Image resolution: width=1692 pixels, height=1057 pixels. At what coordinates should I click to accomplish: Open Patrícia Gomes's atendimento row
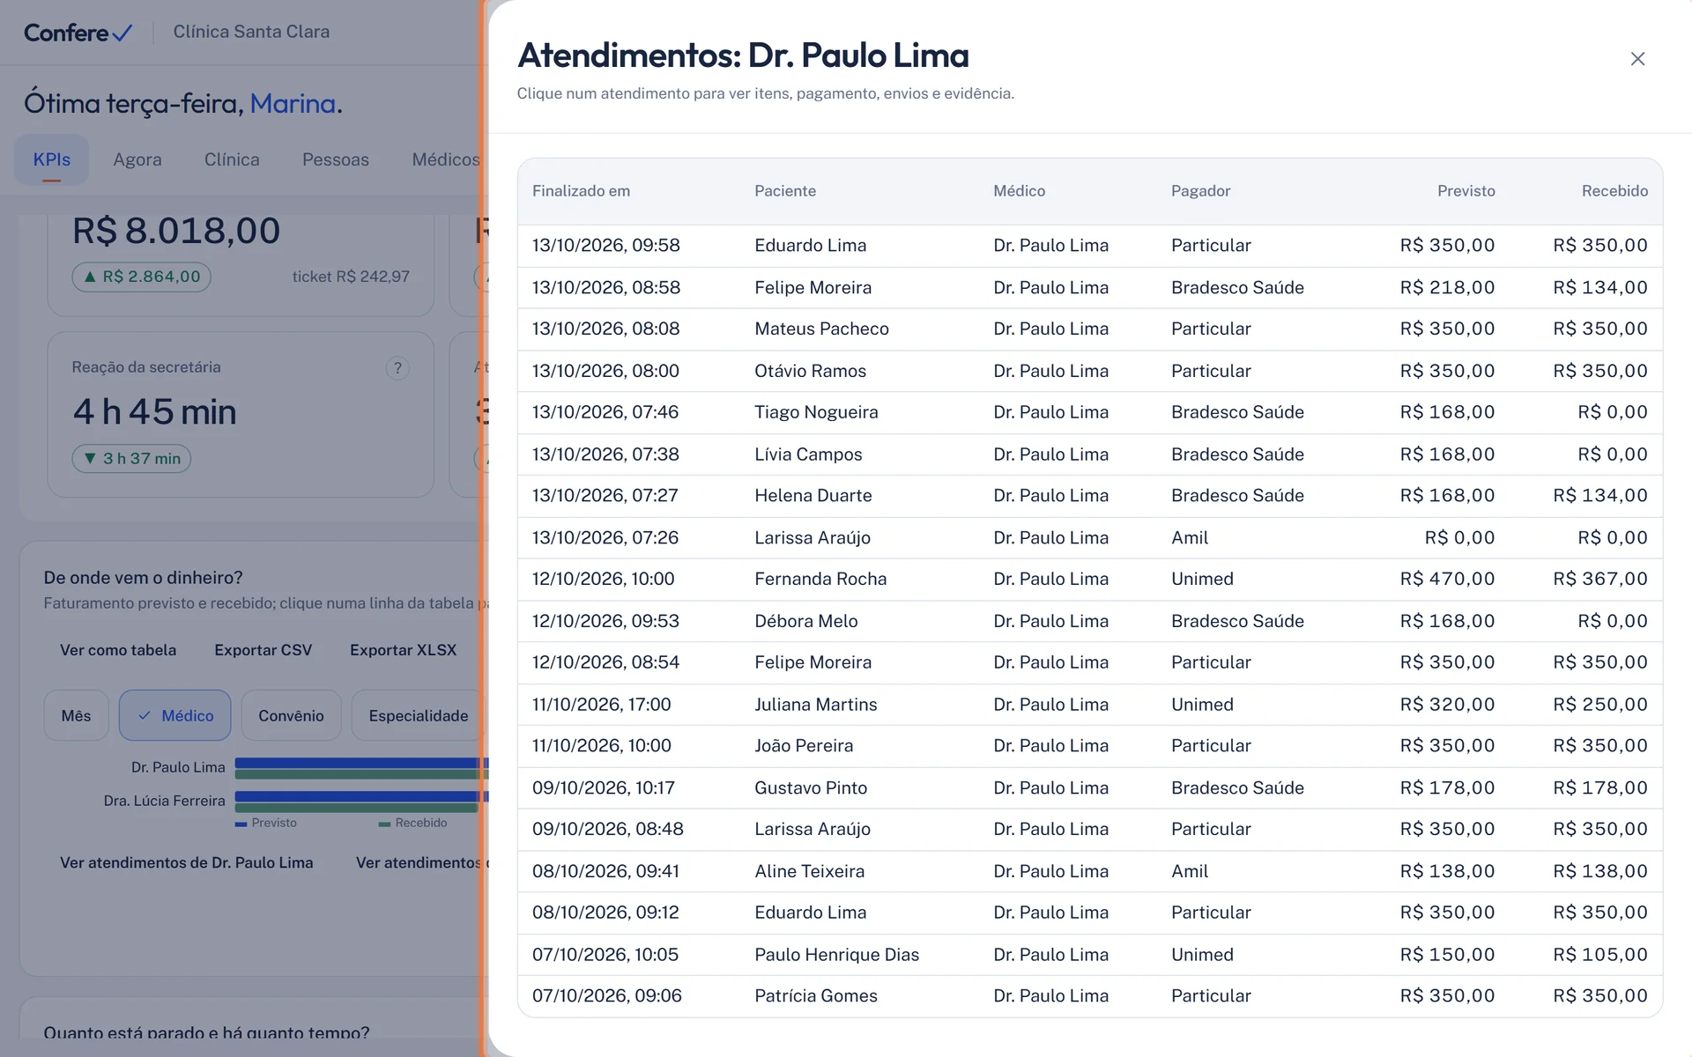[1090, 996]
